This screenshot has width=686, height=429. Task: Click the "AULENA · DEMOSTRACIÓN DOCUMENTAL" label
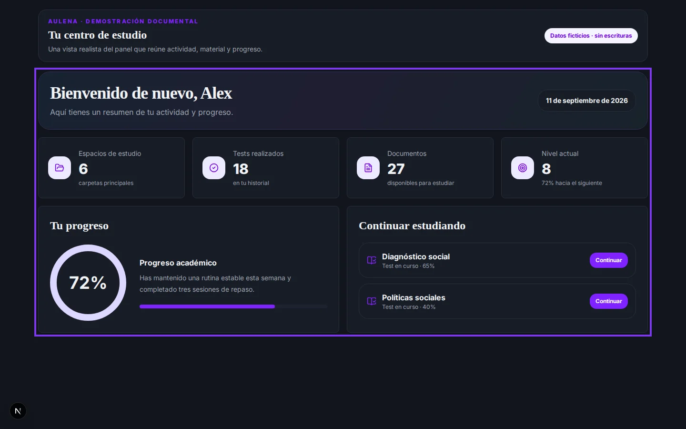[123, 21]
